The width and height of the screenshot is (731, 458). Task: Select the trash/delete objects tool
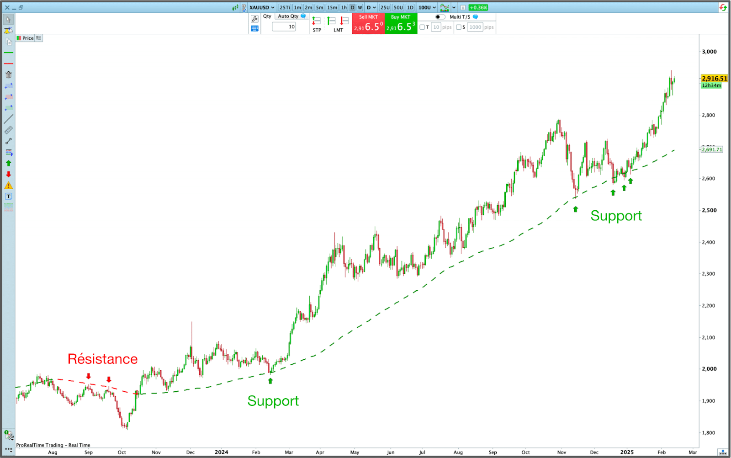pyautogui.click(x=8, y=75)
